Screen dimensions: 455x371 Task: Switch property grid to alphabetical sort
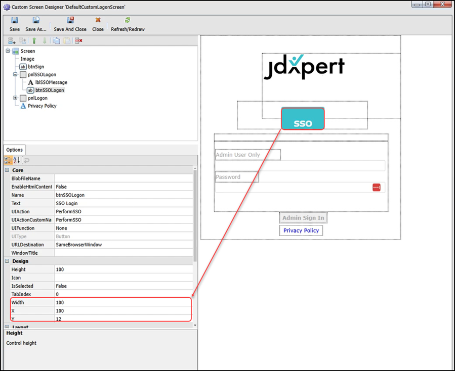(17, 160)
